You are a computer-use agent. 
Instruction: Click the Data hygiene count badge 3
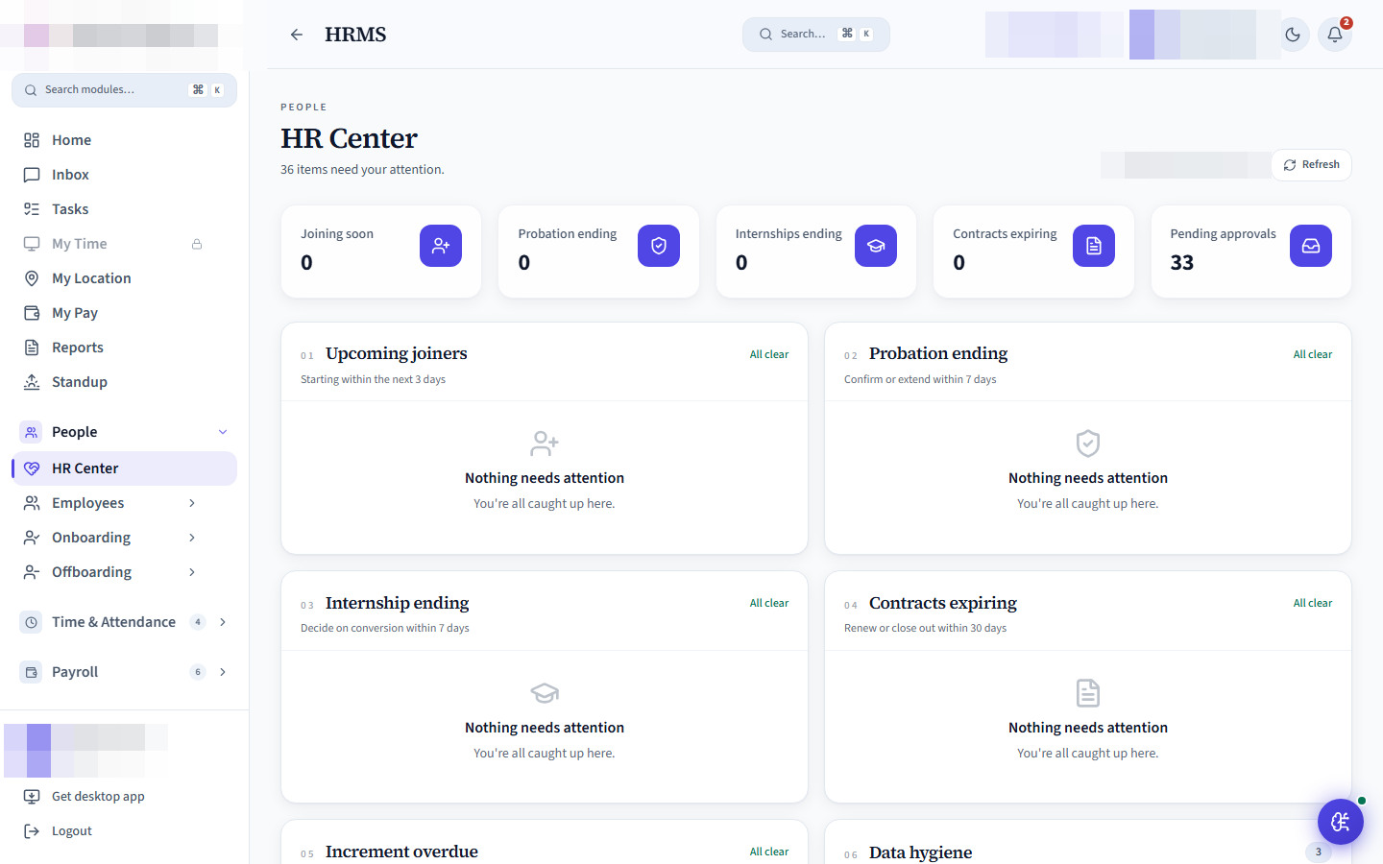tap(1319, 852)
